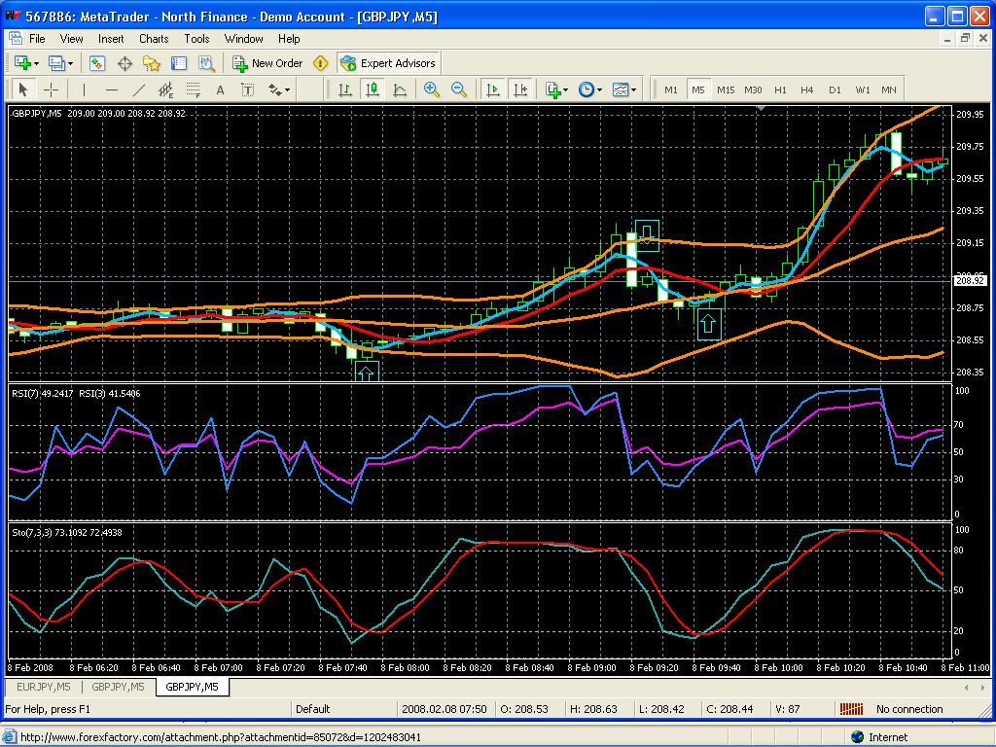
Task: Click the zoom out magnifier icon
Action: tap(459, 89)
